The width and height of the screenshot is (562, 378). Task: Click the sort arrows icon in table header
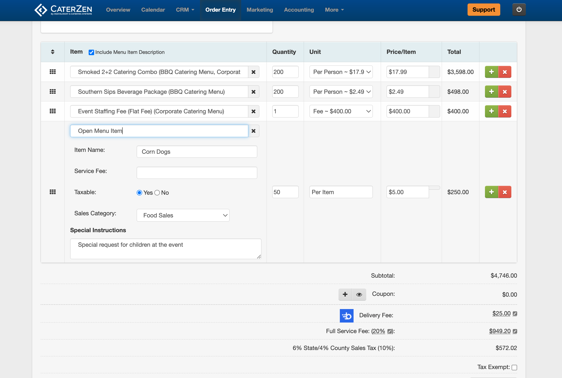pos(53,52)
